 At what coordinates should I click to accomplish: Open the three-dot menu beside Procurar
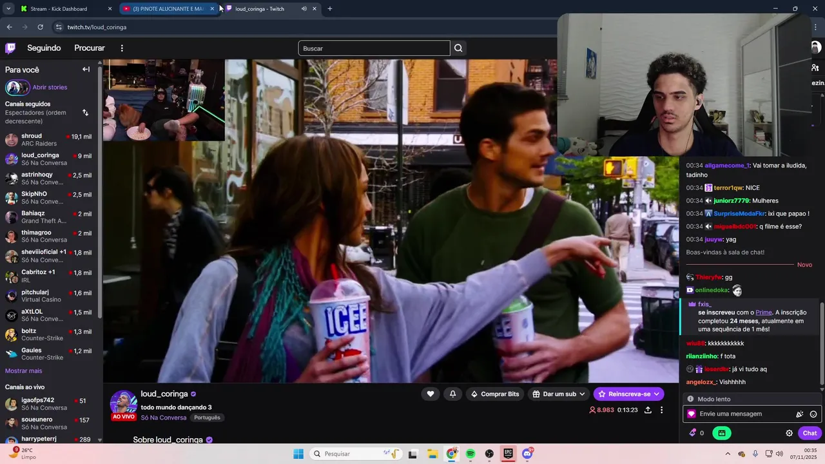pyautogui.click(x=122, y=48)
